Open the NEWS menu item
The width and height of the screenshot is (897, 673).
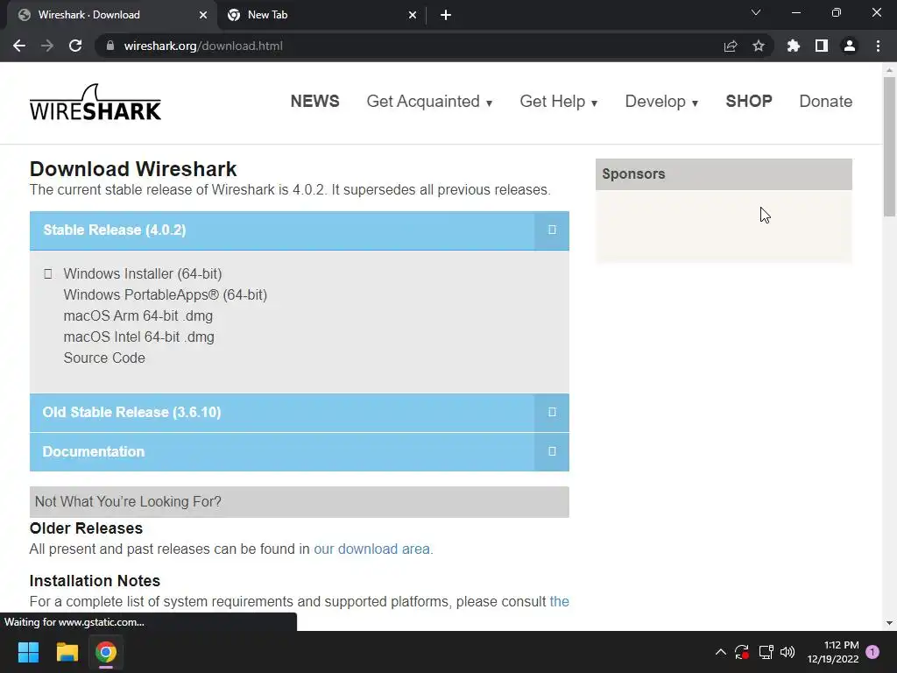point(314,102)
